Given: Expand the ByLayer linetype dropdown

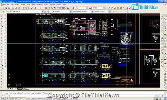Looking at the screenshot, I should (92, 11).
